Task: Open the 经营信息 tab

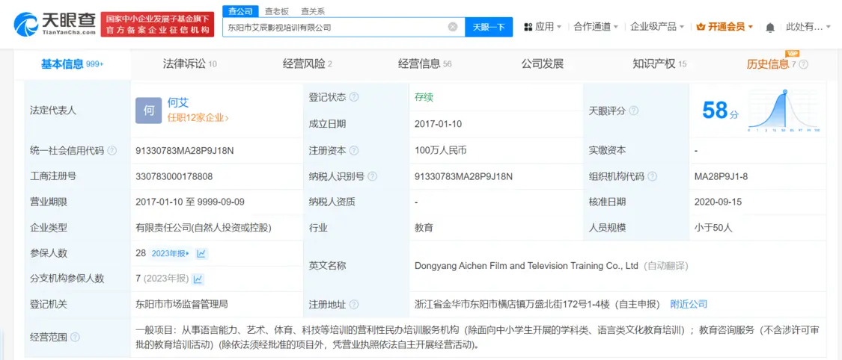Action: 425,64
